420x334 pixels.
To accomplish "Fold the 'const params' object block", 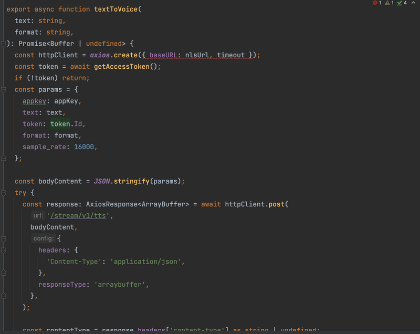I will tap(3, 90).
